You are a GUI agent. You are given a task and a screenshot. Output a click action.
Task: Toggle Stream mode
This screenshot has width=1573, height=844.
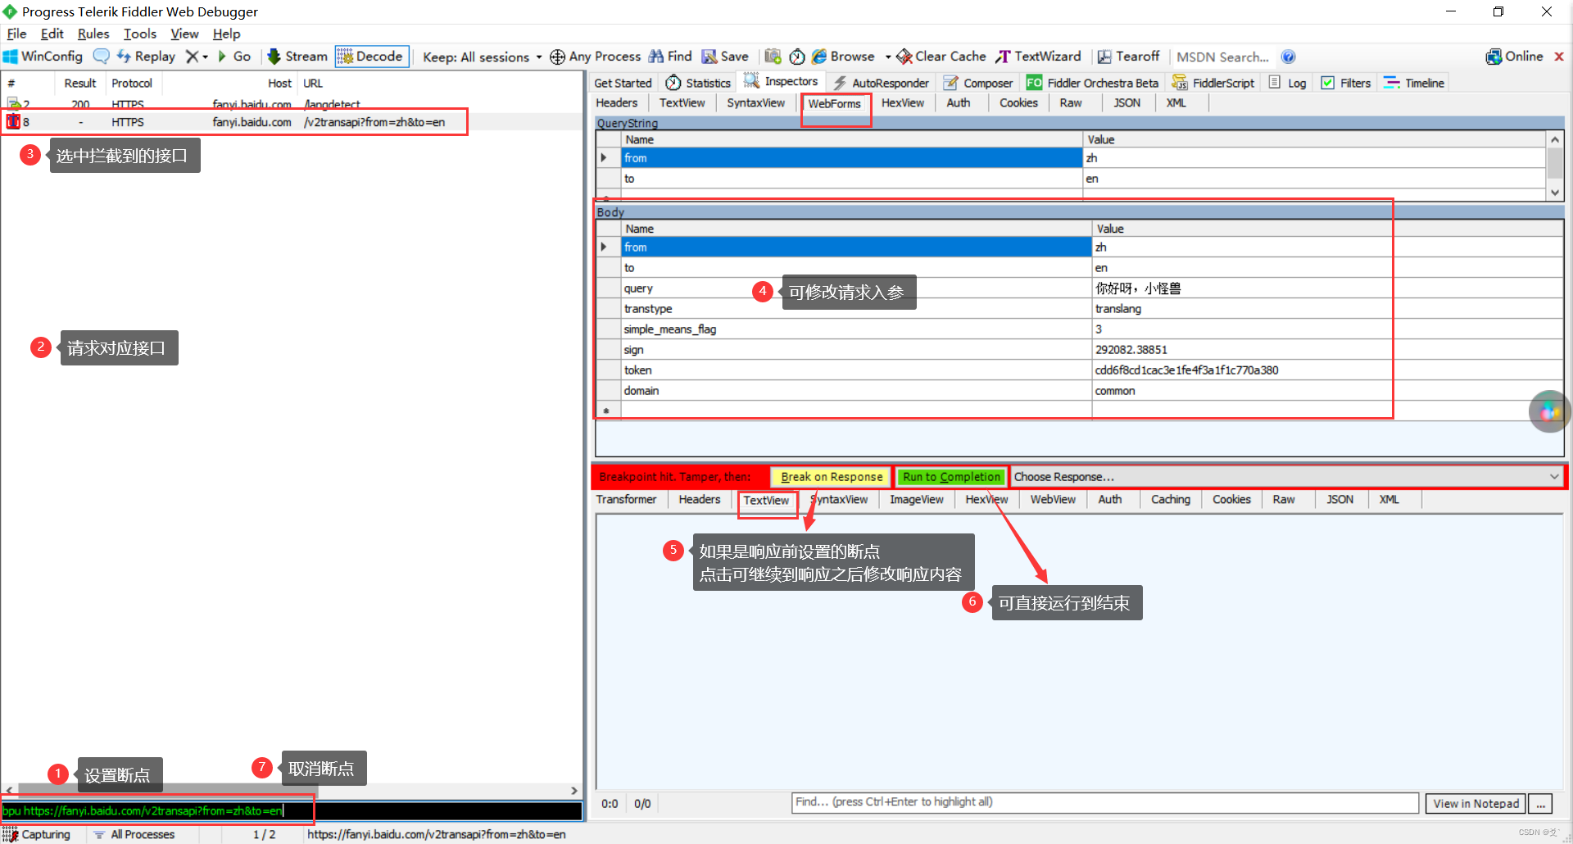(x=297, y=57)
